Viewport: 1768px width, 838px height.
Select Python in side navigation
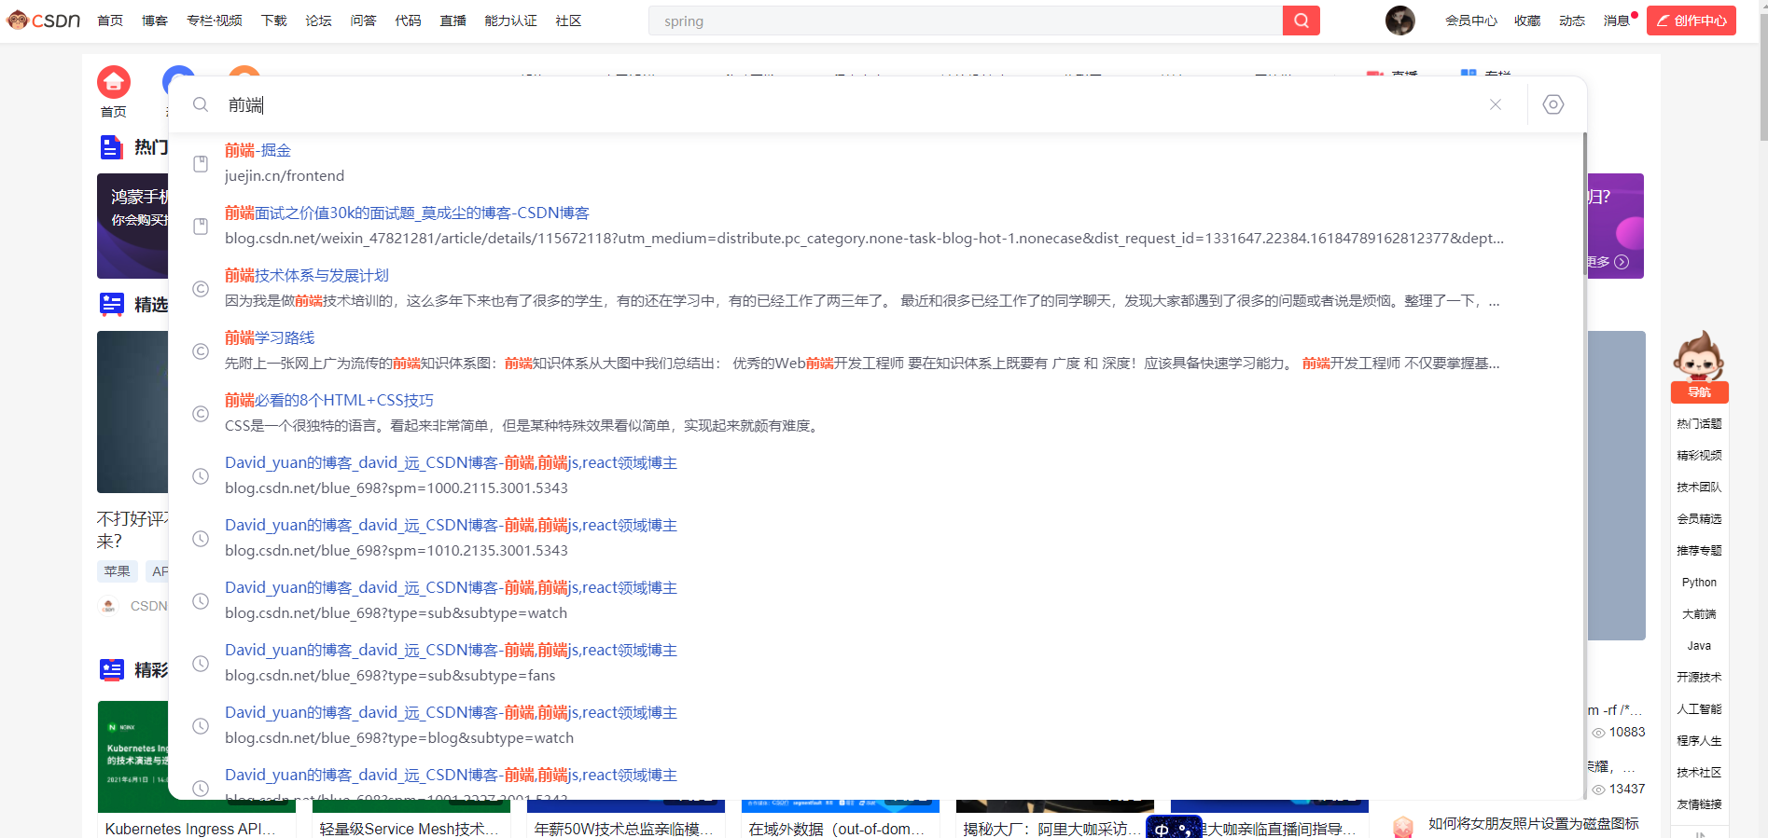click(1699, 583)
